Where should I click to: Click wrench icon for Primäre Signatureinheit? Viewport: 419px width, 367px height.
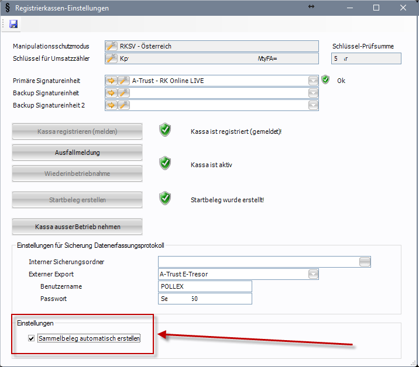pos(123,81)
